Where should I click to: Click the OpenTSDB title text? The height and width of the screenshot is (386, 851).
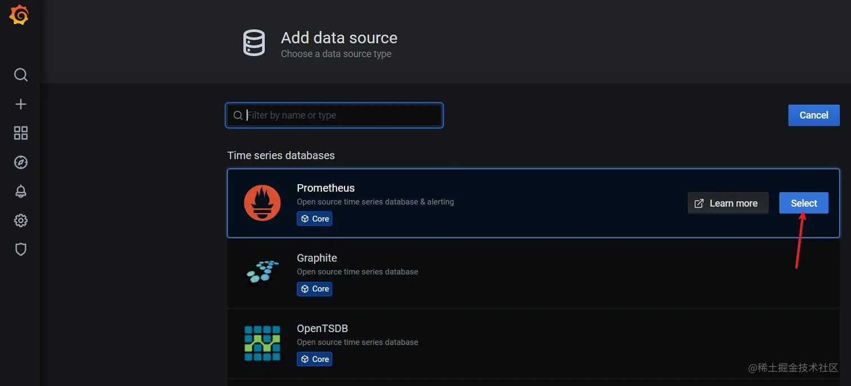pos(323,328)
